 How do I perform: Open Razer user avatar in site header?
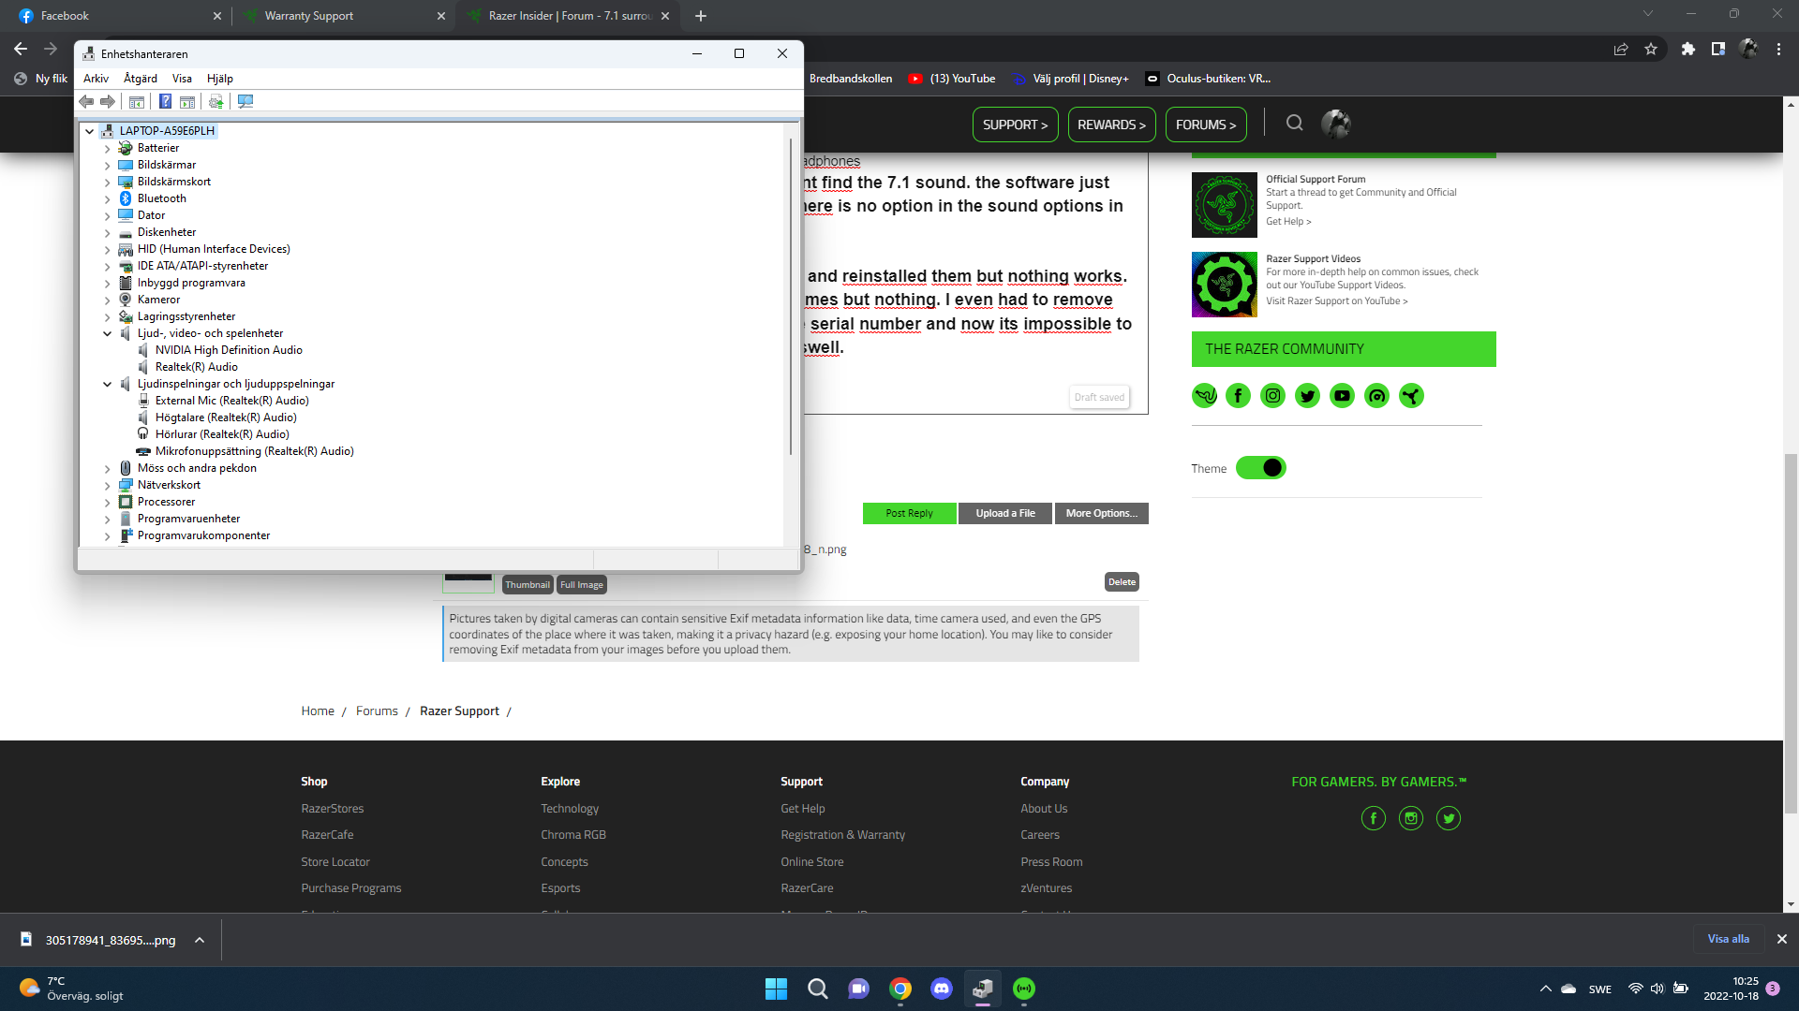point(1335,124)
